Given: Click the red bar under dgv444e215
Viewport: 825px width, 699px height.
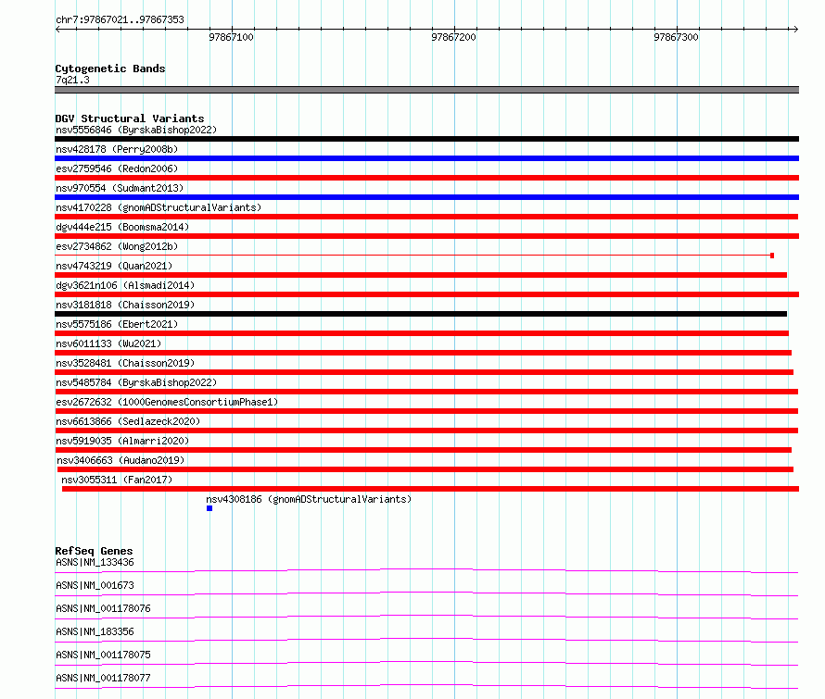Looking at the screenshot, I should coord(426,236).
